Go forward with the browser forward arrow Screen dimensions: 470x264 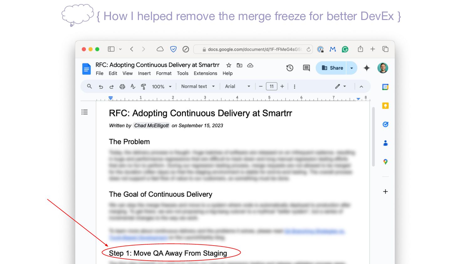[144, 49]
